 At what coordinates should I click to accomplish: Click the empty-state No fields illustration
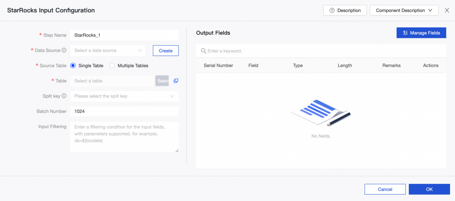click(321, 113)
